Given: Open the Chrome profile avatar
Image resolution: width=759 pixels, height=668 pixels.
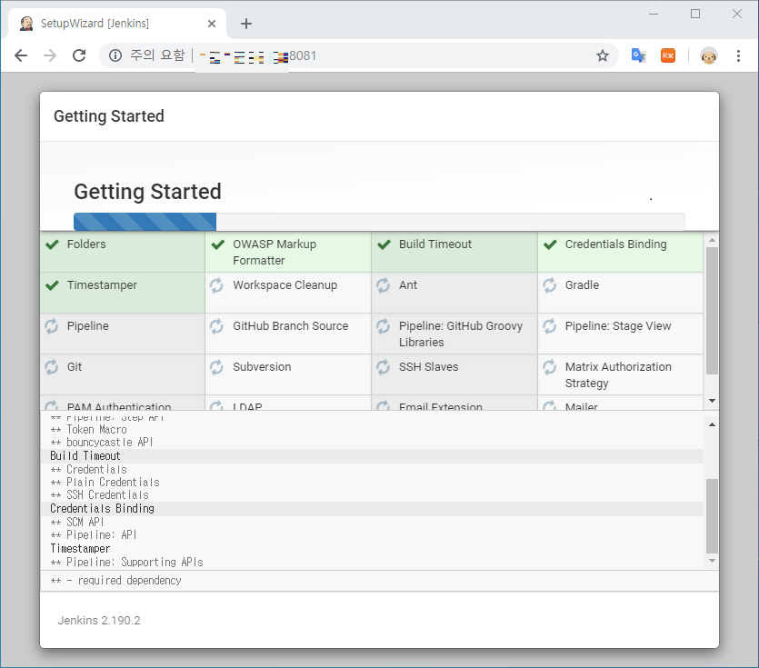Looking at the screenshot, I should click(709, 56).
